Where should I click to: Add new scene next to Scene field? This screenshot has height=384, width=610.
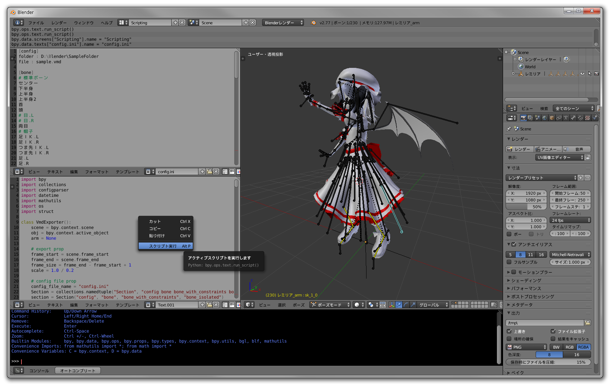pyautogui.click(x=246, y=23)
